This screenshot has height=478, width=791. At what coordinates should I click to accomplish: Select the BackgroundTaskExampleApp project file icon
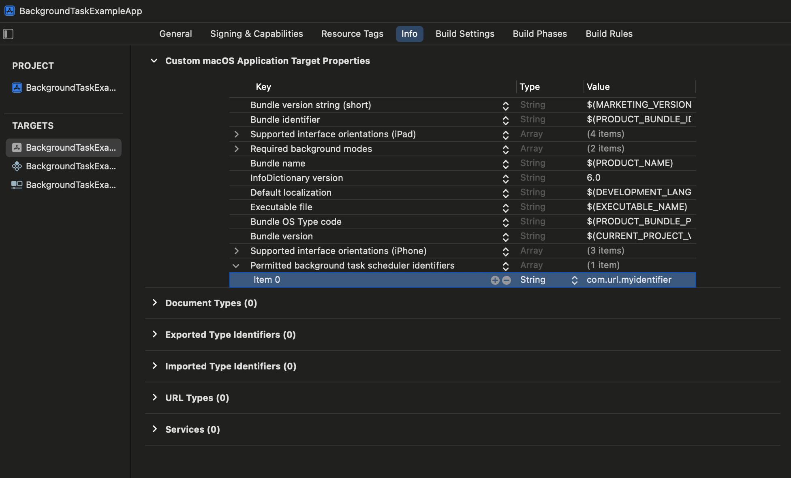(17, 87)
